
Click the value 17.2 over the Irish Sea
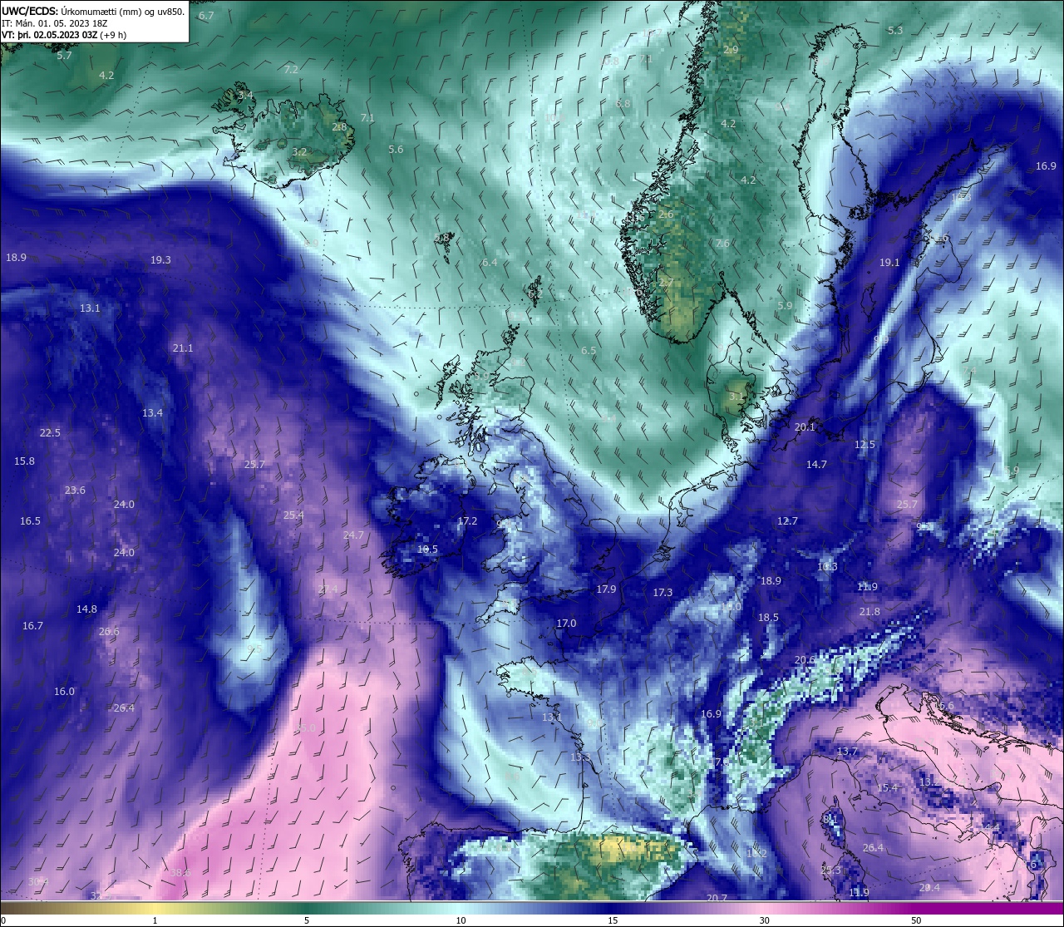tap(467, 521)
